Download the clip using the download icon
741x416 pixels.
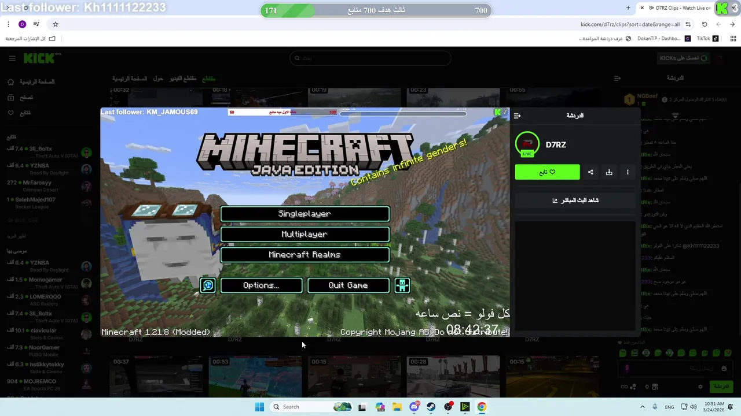point(609,172)
